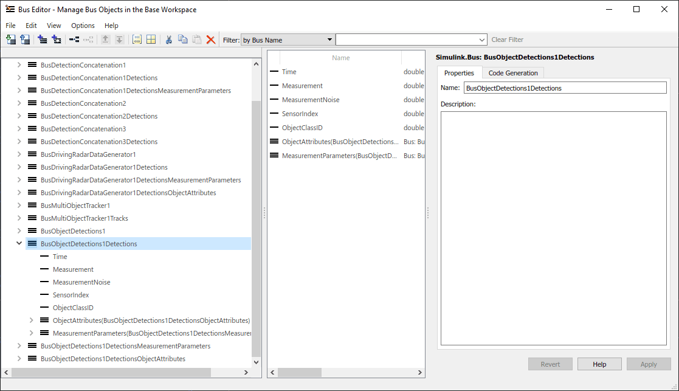Click the Add/Insert BusElement toolbar icon
The width and height of the screenshot is (679, 391).
click(x=57, y=40)
